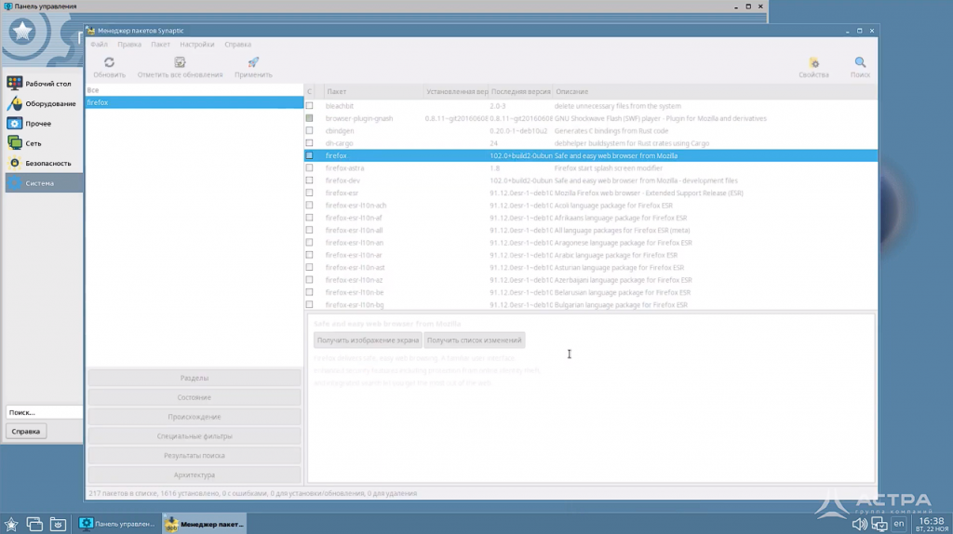
Task: Toggle the browser-plugin-gnash status checkbox
Action: pyautogui.click(x=309, y=118)
